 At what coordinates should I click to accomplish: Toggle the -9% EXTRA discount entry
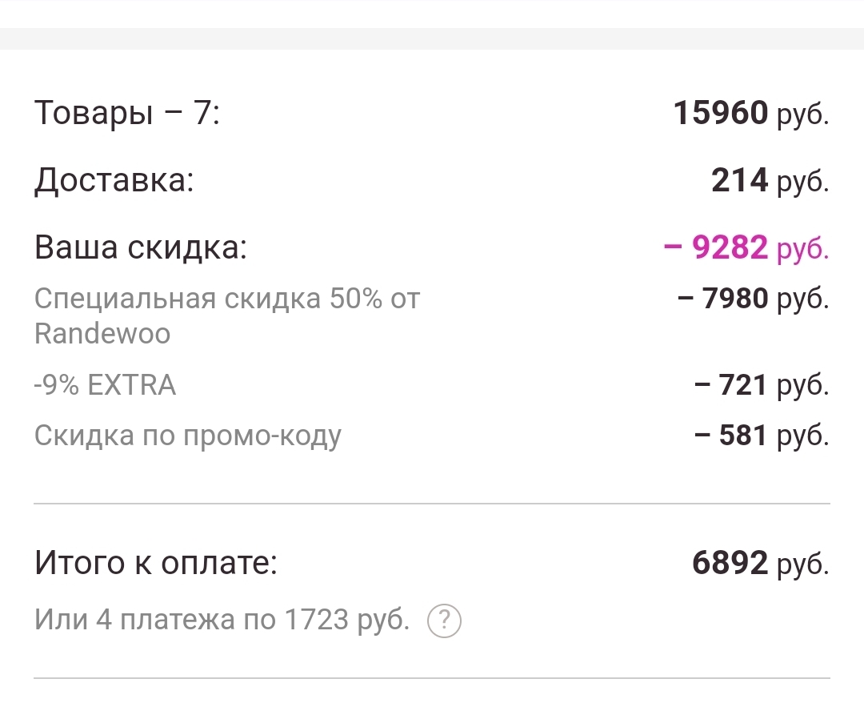coord(104,384)
